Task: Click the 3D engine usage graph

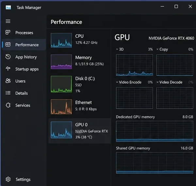Action: [134, 65]
